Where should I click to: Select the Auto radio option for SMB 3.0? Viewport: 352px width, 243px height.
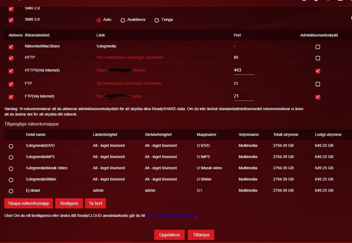tap(99, 20)
